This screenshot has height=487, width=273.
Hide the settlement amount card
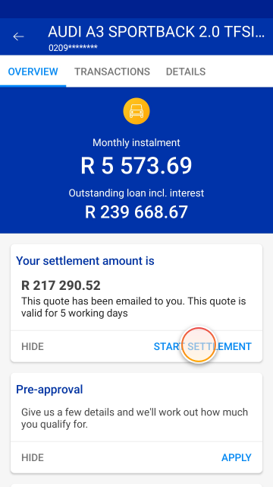[x=33, y=347]
